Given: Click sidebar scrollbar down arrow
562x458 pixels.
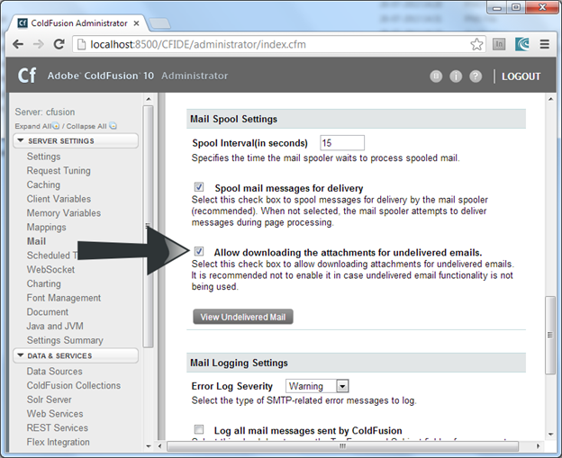Looking at the screenshot, I should (149, 446).
